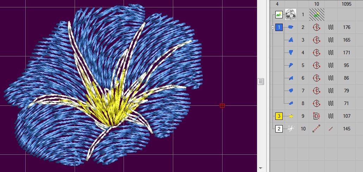Image resolution: width=363 pixels, height=172 pixels.
Task: Select object number 6 in the list
Action: click(x=303, y=78)
